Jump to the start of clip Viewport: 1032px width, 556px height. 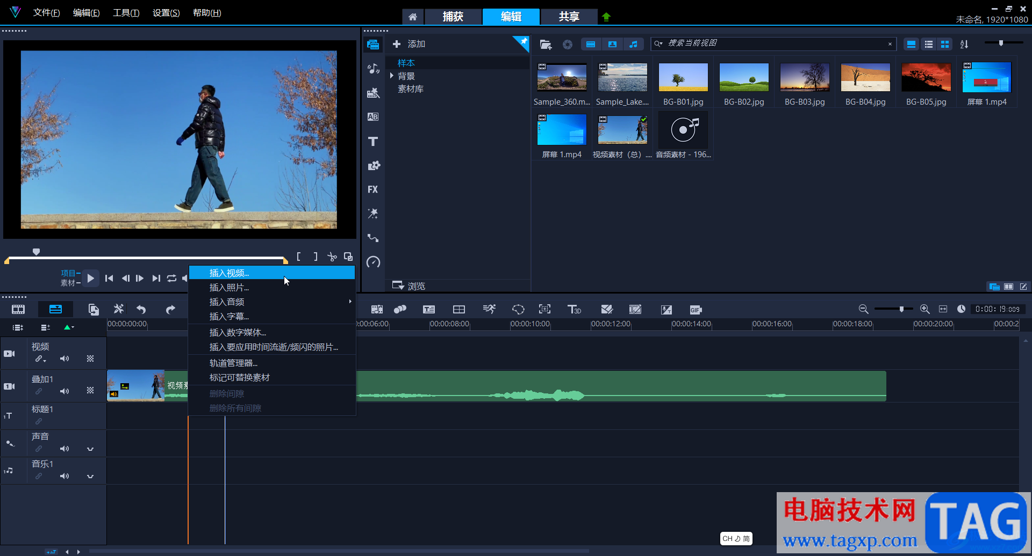click(x=109, y=278)
